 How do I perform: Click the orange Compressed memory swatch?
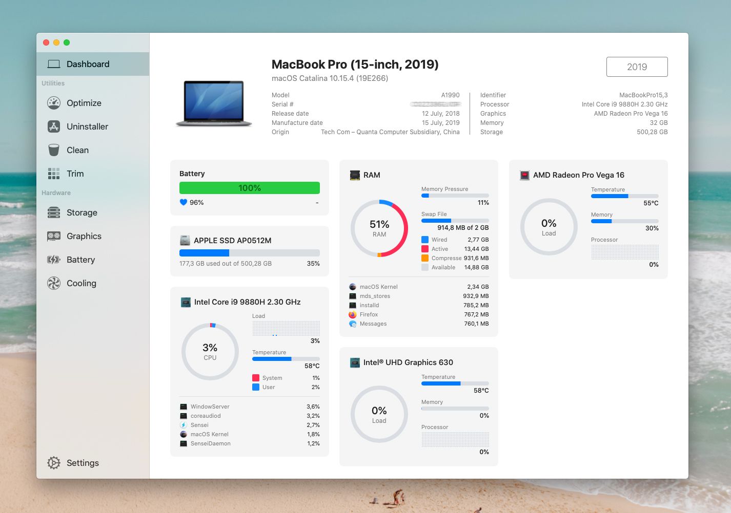coord(425,258)
